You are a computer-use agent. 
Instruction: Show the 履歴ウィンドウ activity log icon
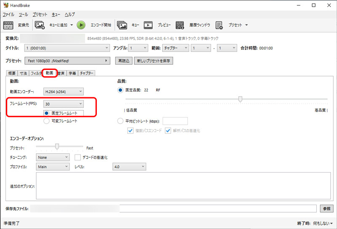tap(180, 25)
